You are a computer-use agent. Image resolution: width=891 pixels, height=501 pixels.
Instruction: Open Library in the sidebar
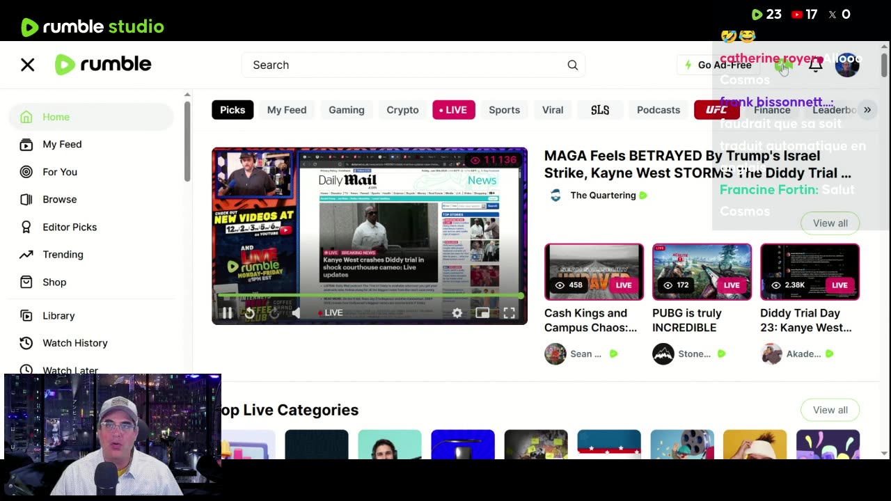pyautogui.click(x=91, y=315)
